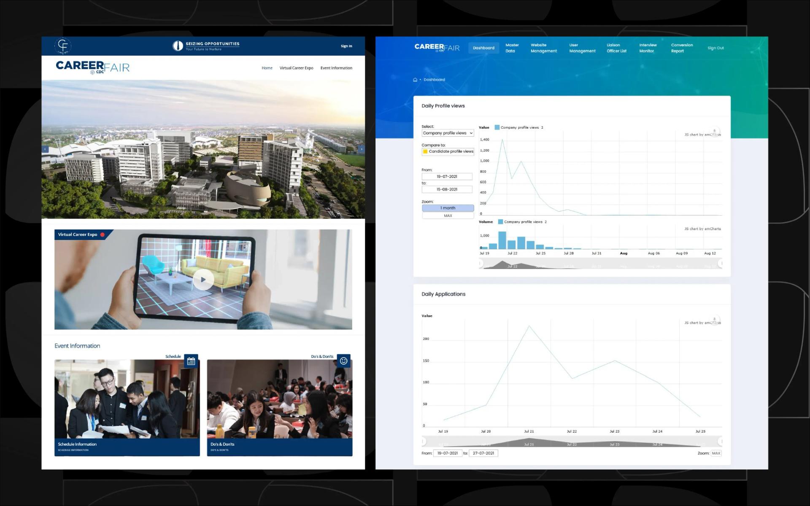The width and height of the screenshot is (810, 506).
Task: Open Interview Monitor menu
Action: pyautogui.click(x=648, y=48)
